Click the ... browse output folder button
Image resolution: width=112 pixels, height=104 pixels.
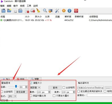pos(108,88)
